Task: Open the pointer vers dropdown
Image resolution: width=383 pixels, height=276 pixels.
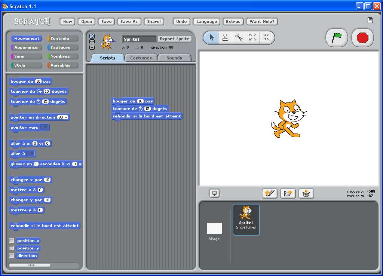Action: coord(45,127)
